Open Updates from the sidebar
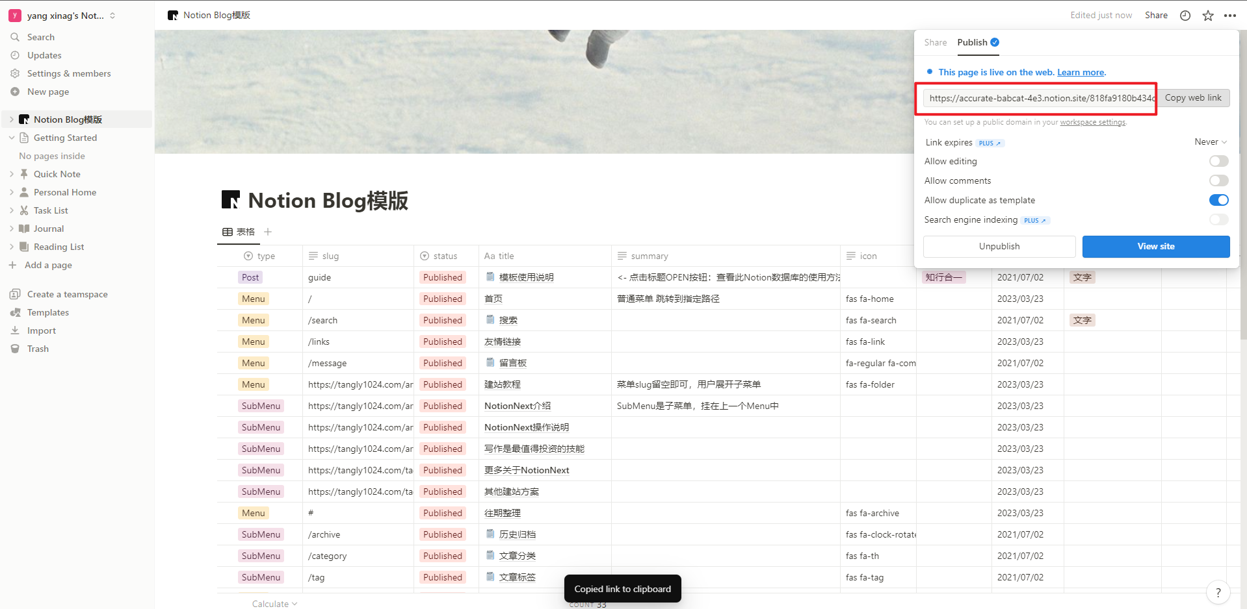The height and width of the screenshot is (609, 1247). [44, 55]
